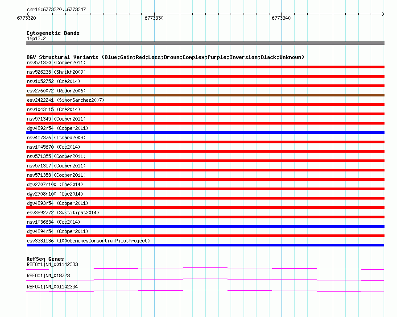Select ruler position 6773340
Screen dimensions: 397x317
281,18
